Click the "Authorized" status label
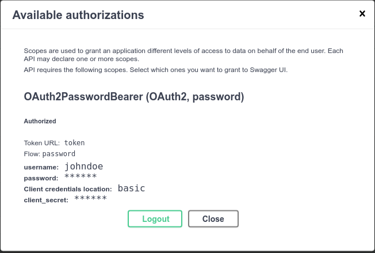The height and width of the screenshot is (253, 375). (40, 122)
